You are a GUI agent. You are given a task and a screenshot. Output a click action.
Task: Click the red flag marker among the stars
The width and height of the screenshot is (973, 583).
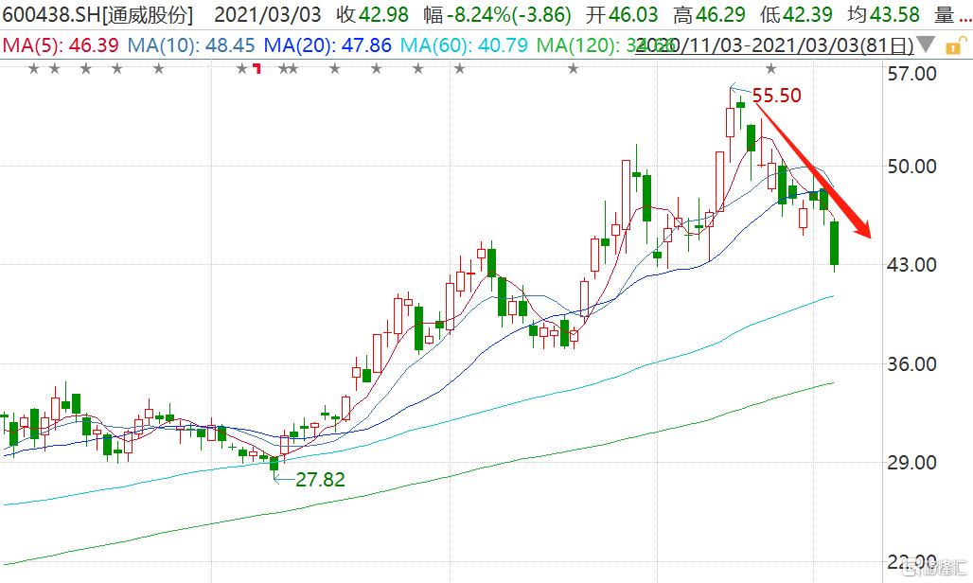tap(257, 68)
